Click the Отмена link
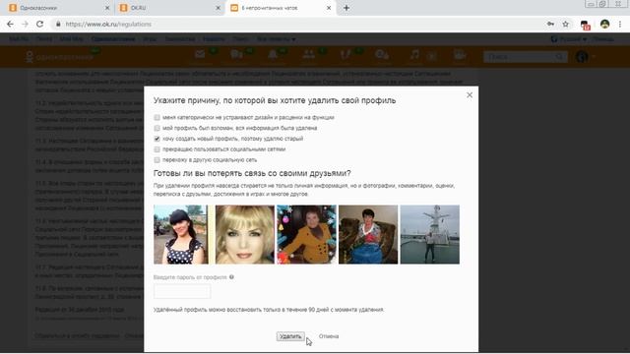Viewport: 630px width, 354px height. pos(329,336)
